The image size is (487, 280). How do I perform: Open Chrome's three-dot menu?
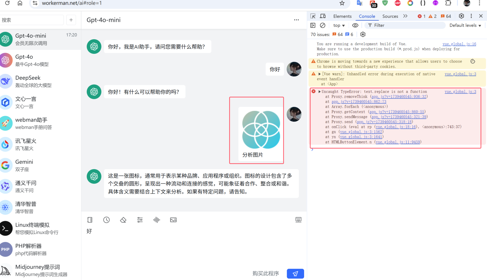coord(479,3)
